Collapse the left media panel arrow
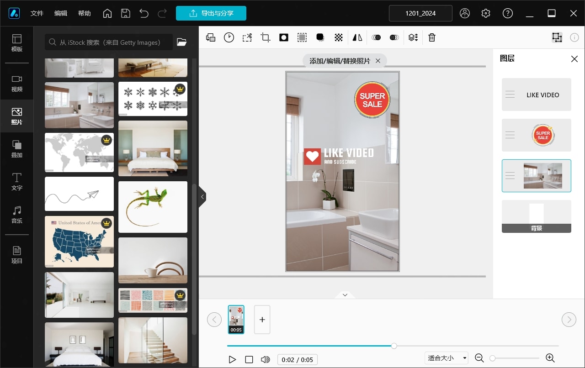585x368 pixels. (202, 197)
